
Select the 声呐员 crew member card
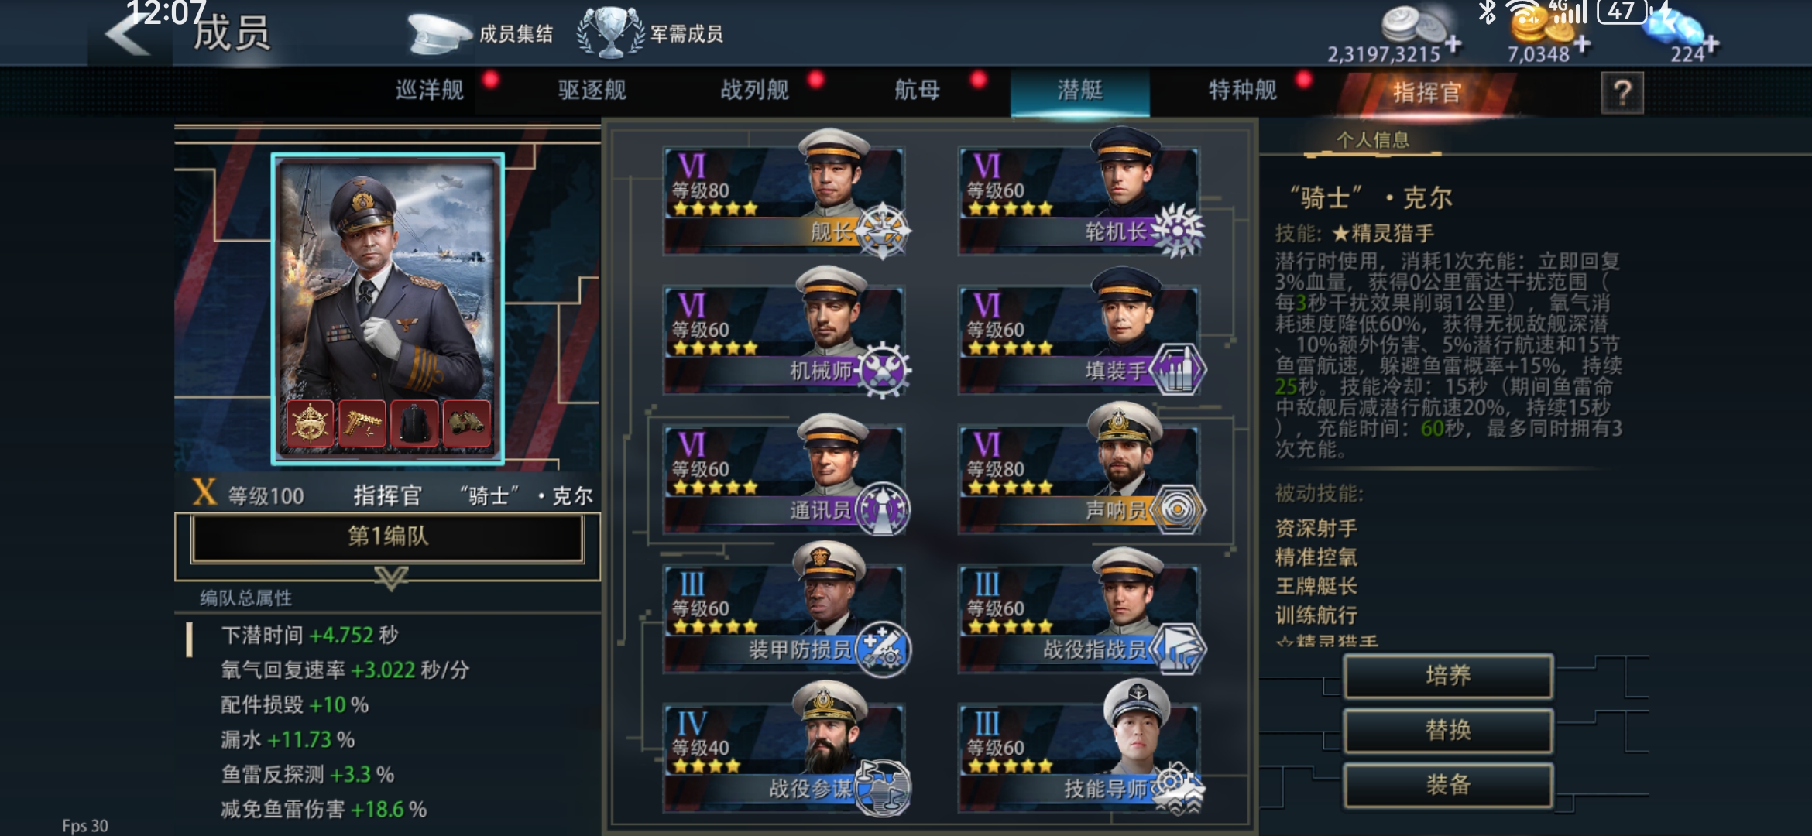click(1080, 474)
